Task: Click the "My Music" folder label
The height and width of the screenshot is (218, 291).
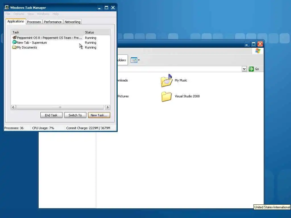Action: pos(181,80)
